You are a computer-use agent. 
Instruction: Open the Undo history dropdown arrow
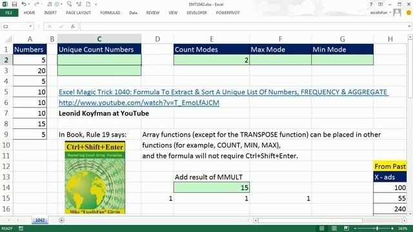[28, 5]
